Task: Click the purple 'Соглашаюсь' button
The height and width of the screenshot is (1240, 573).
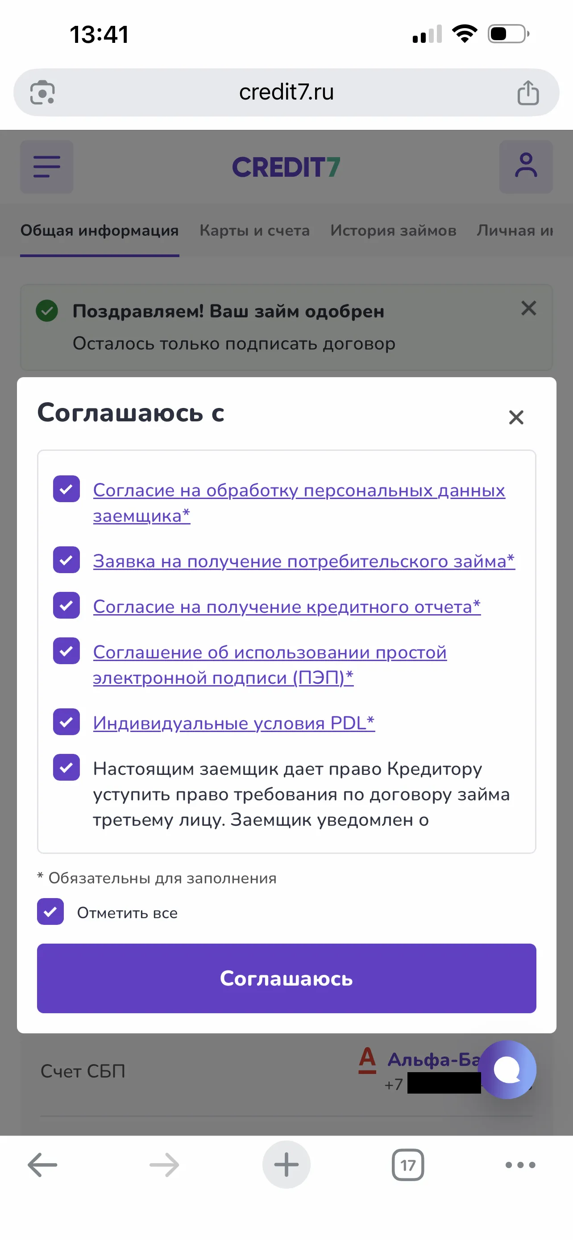Action: click(x=287, y=978)
